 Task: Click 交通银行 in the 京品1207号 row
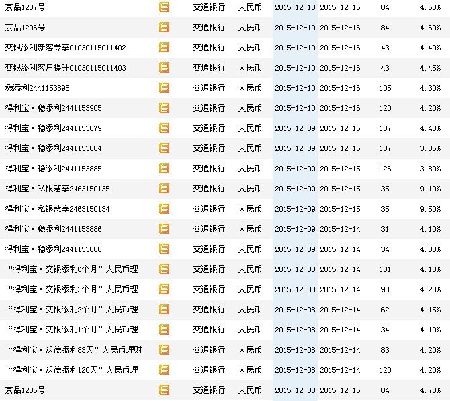209,7
